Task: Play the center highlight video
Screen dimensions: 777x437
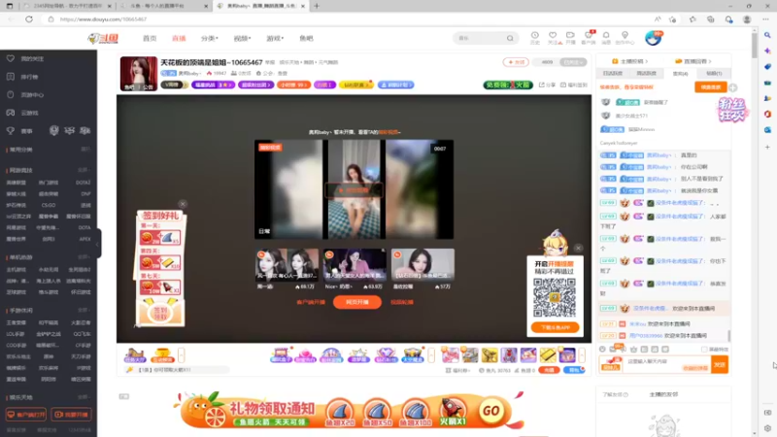Action: 354,190
